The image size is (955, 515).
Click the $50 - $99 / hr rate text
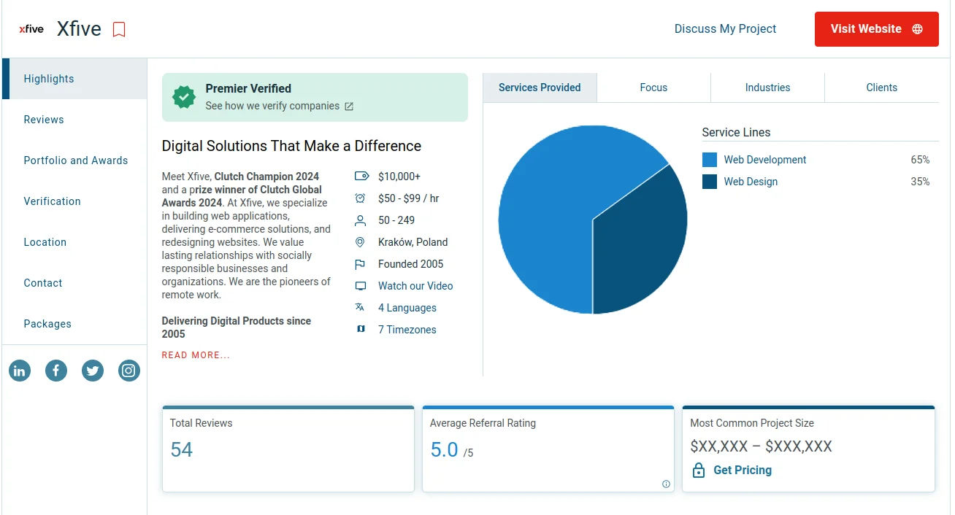(409, 198)
